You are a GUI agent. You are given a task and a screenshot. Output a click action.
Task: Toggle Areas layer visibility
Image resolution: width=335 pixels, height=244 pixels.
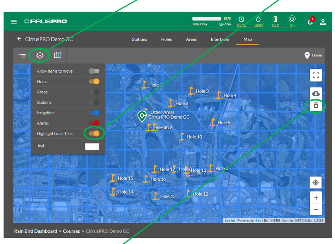(x=94, y=92)
